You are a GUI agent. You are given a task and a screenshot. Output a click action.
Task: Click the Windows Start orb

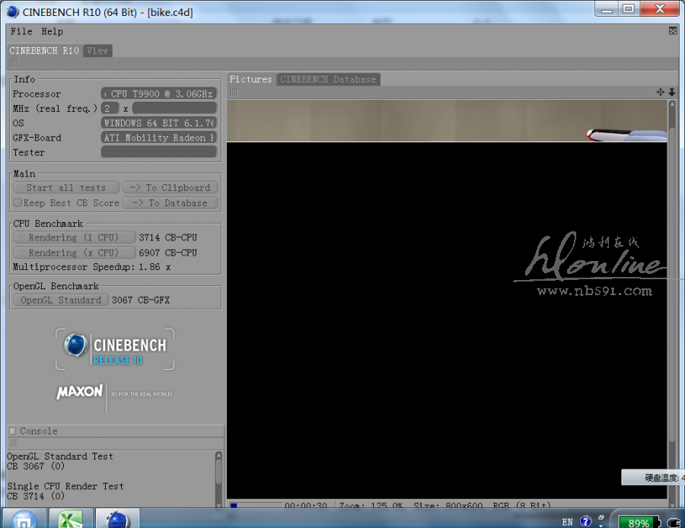click(x=23, y=520)
